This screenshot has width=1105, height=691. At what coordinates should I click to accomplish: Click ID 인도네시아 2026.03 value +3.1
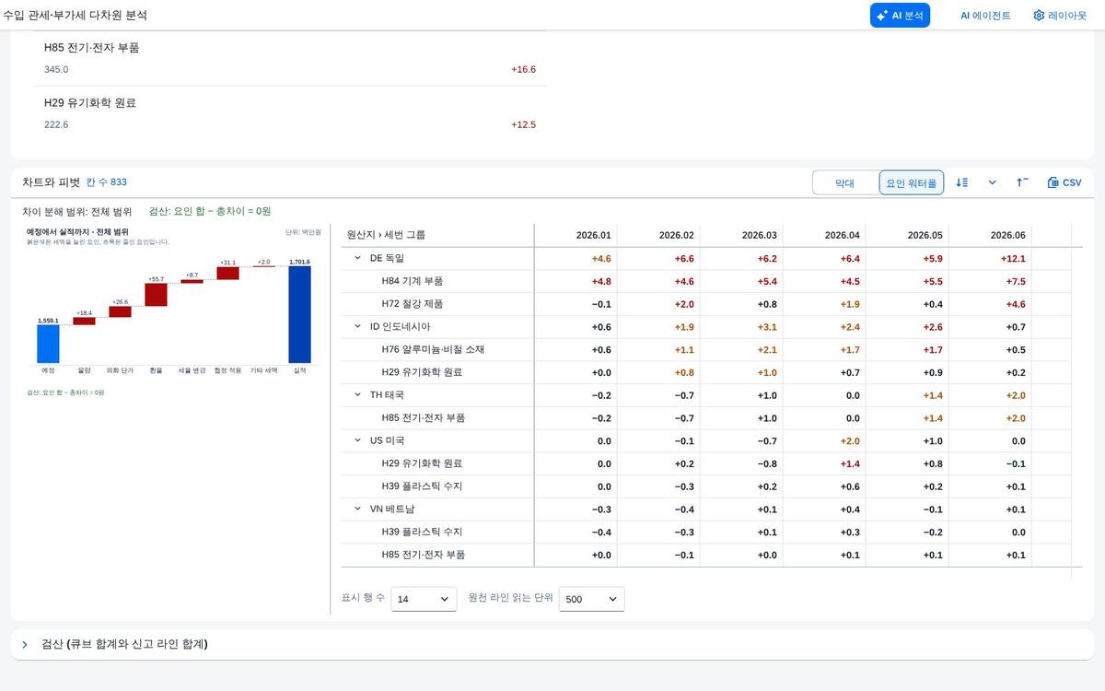pos(767,327)
